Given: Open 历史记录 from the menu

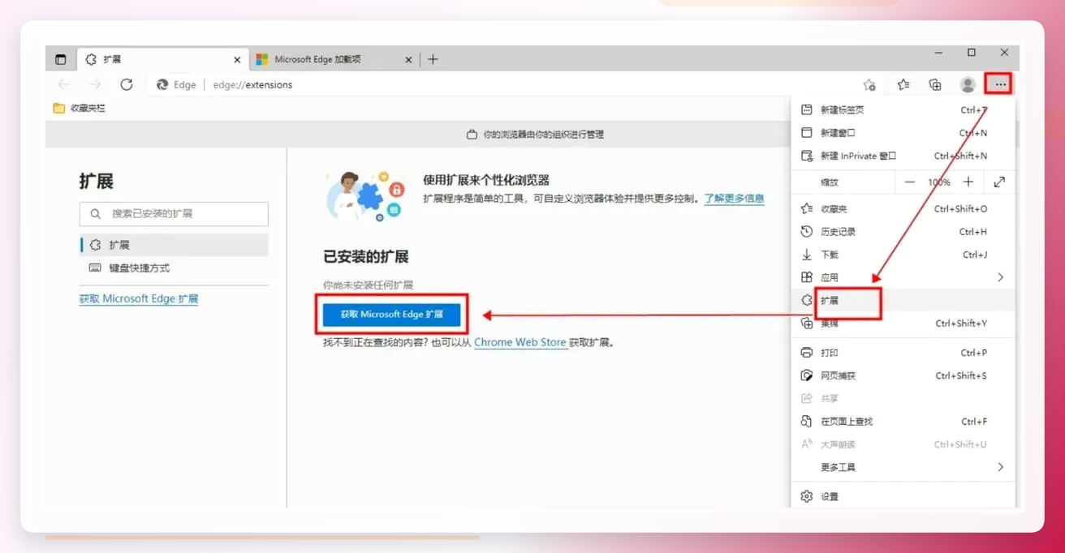Looking at the screenshot, I should click(903, 231).
